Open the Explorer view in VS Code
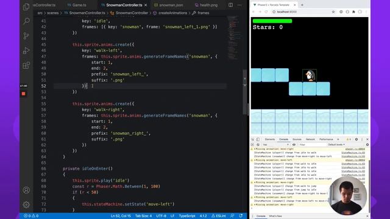The width and height of the screenshot is (390, 219). tap(26, 7)
